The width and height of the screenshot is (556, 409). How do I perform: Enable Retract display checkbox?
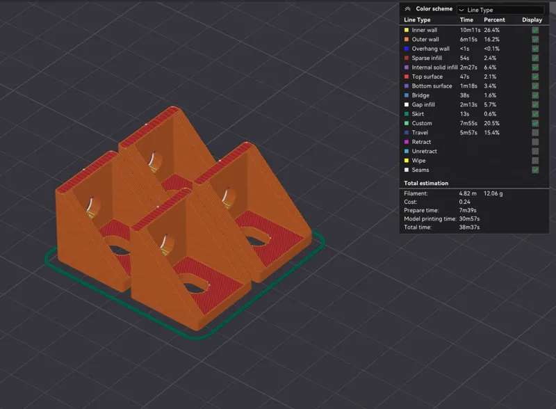(535, 142)
